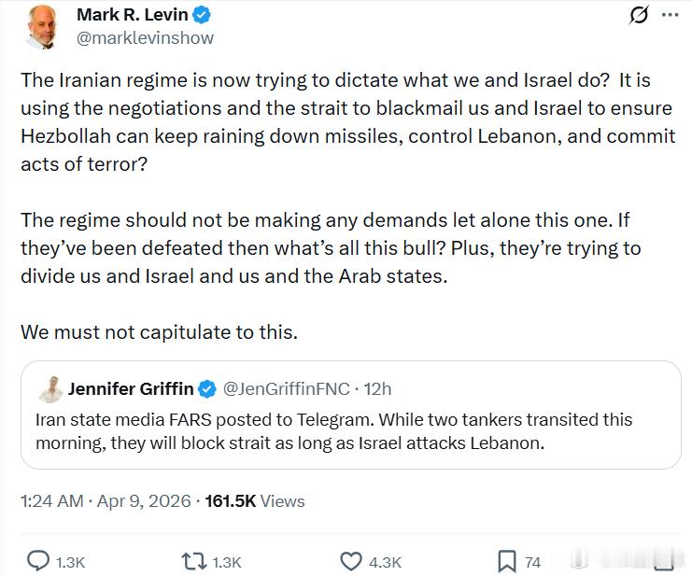
Task: Open Mark R. Levin's profile picture
Action: coord(40,27)
